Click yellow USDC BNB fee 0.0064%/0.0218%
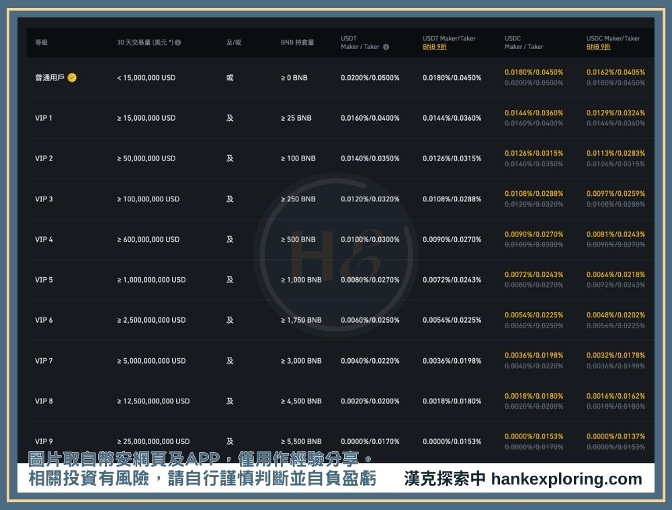672x510 pixels. 616,274
